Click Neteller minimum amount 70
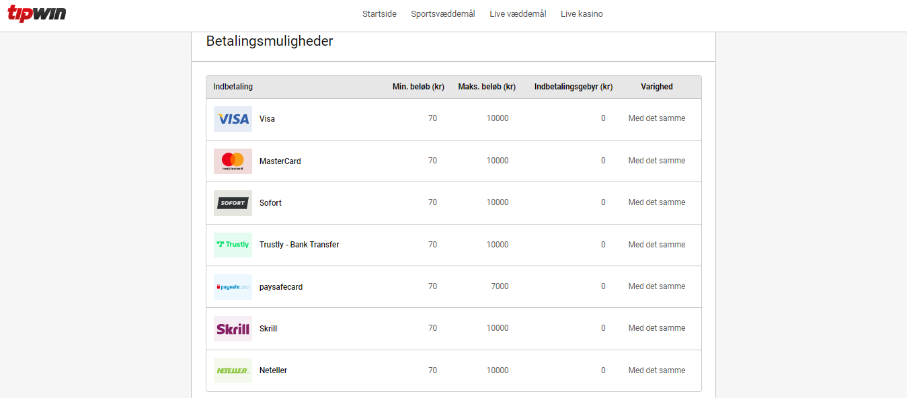This screenshot has height=398, width=907. (x=432, y=370)
